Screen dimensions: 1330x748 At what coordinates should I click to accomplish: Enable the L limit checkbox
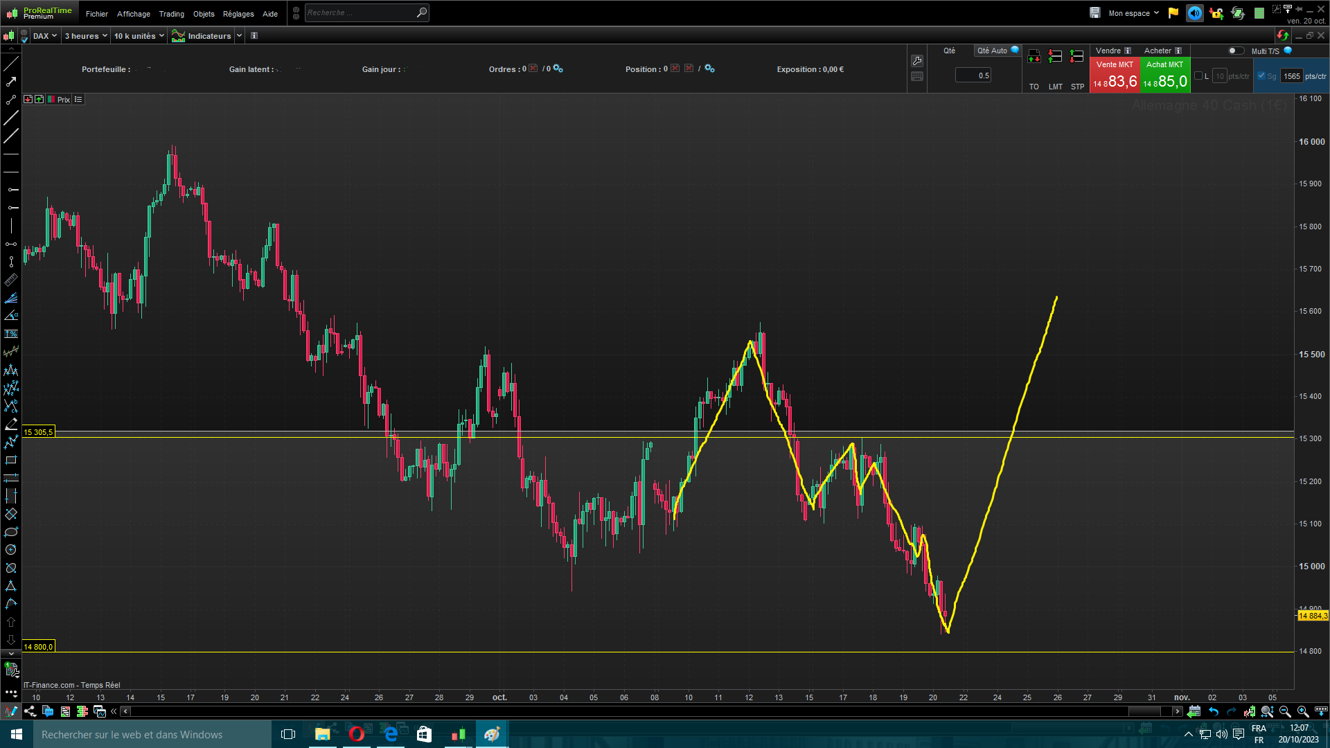pyautogui.click(x=1198, y=75)
